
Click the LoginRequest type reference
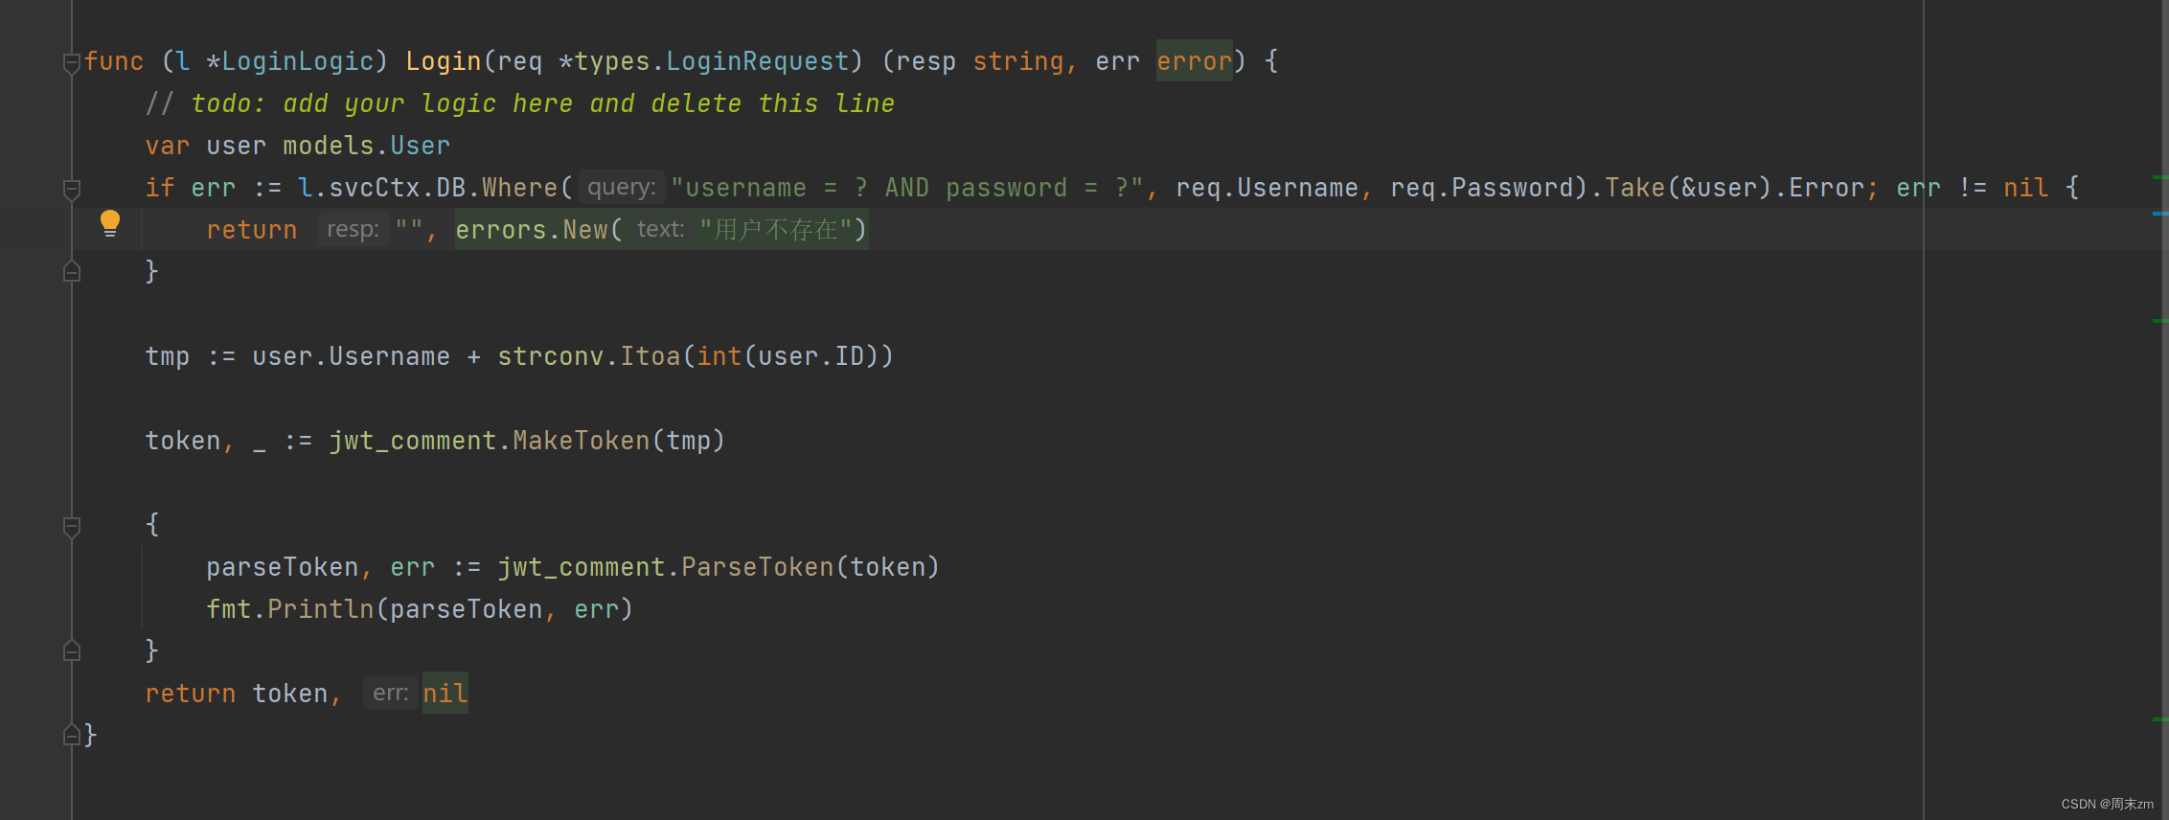click(x=758, y=61)
